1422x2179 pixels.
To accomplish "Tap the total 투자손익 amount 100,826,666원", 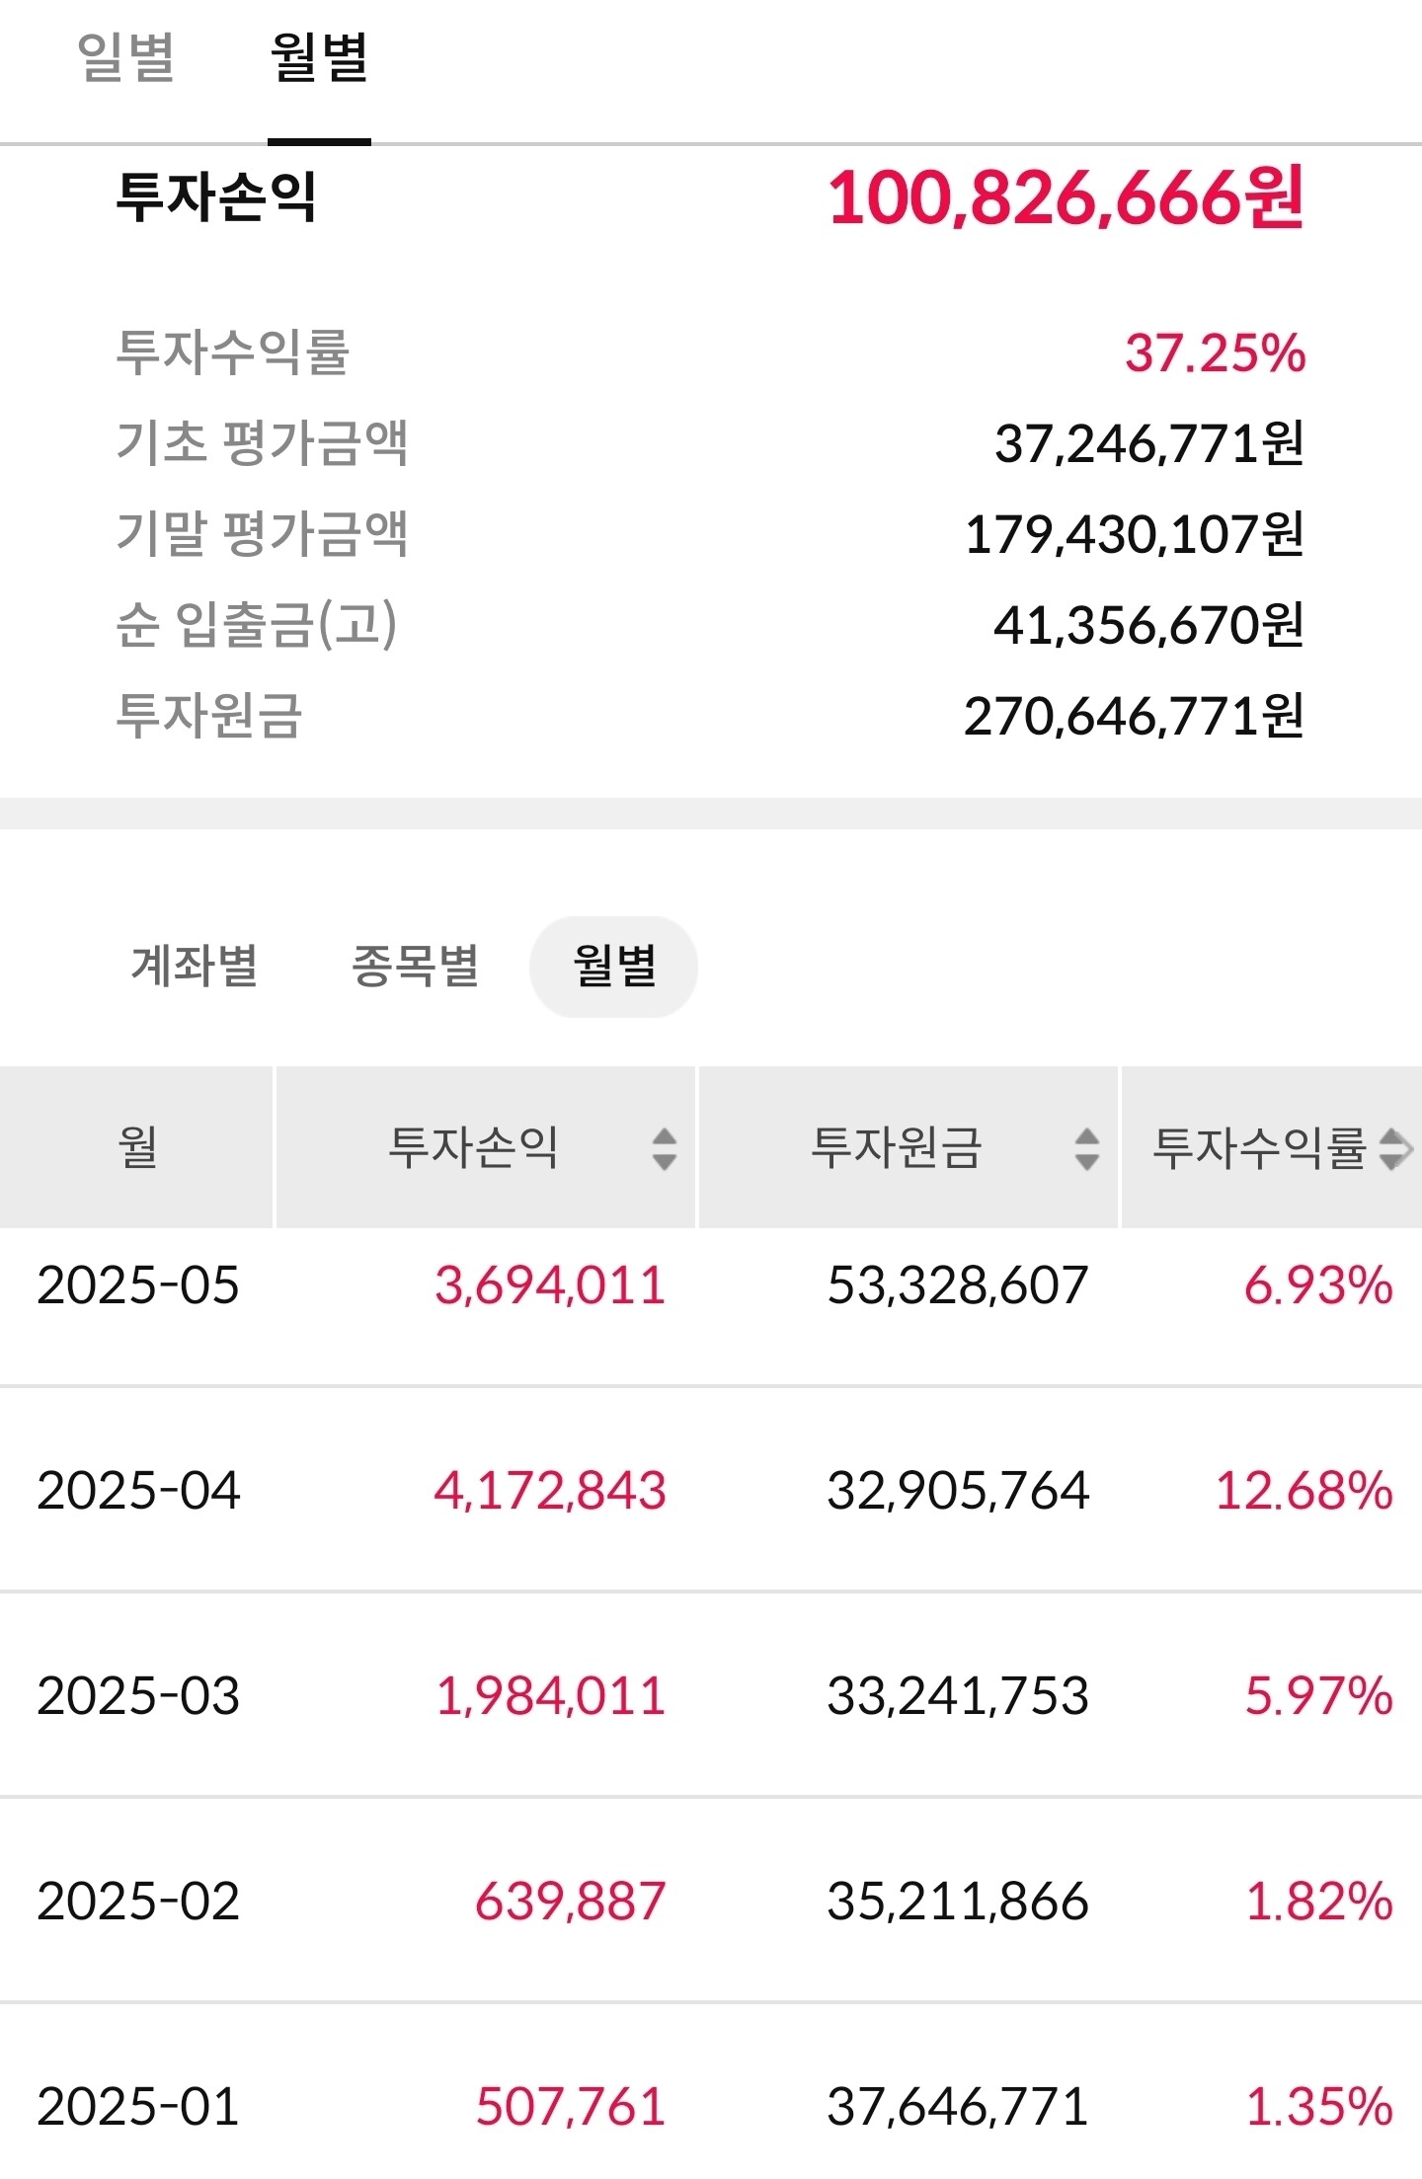I will (x=1066, y=197).
